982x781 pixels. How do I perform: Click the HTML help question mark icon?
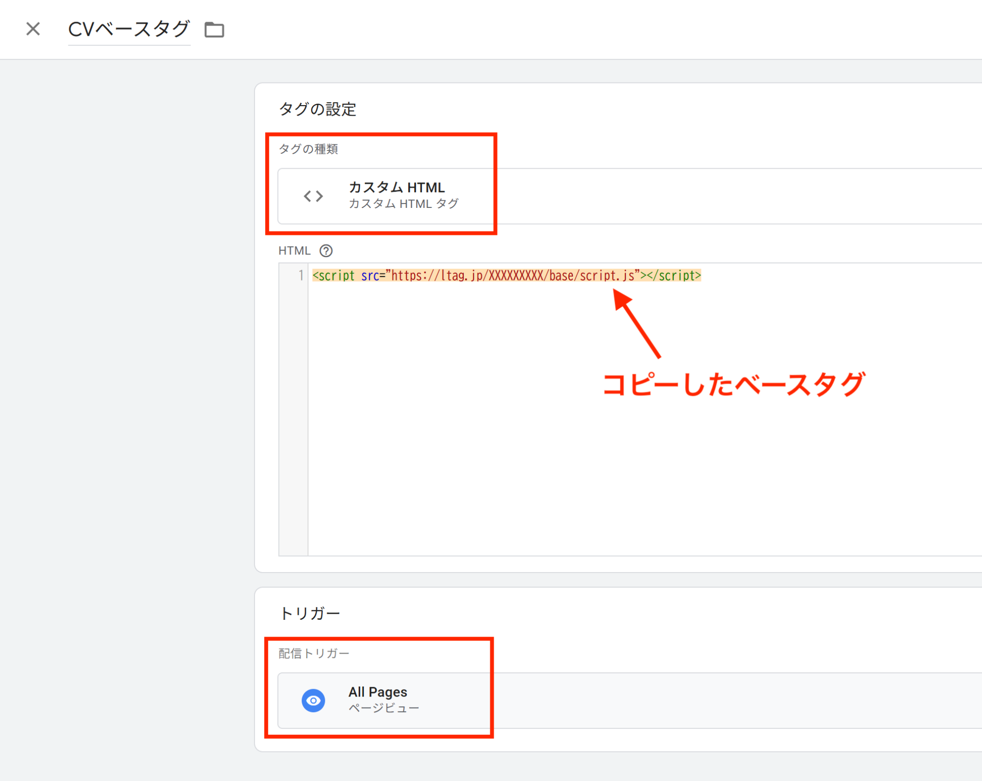(326, 251)
